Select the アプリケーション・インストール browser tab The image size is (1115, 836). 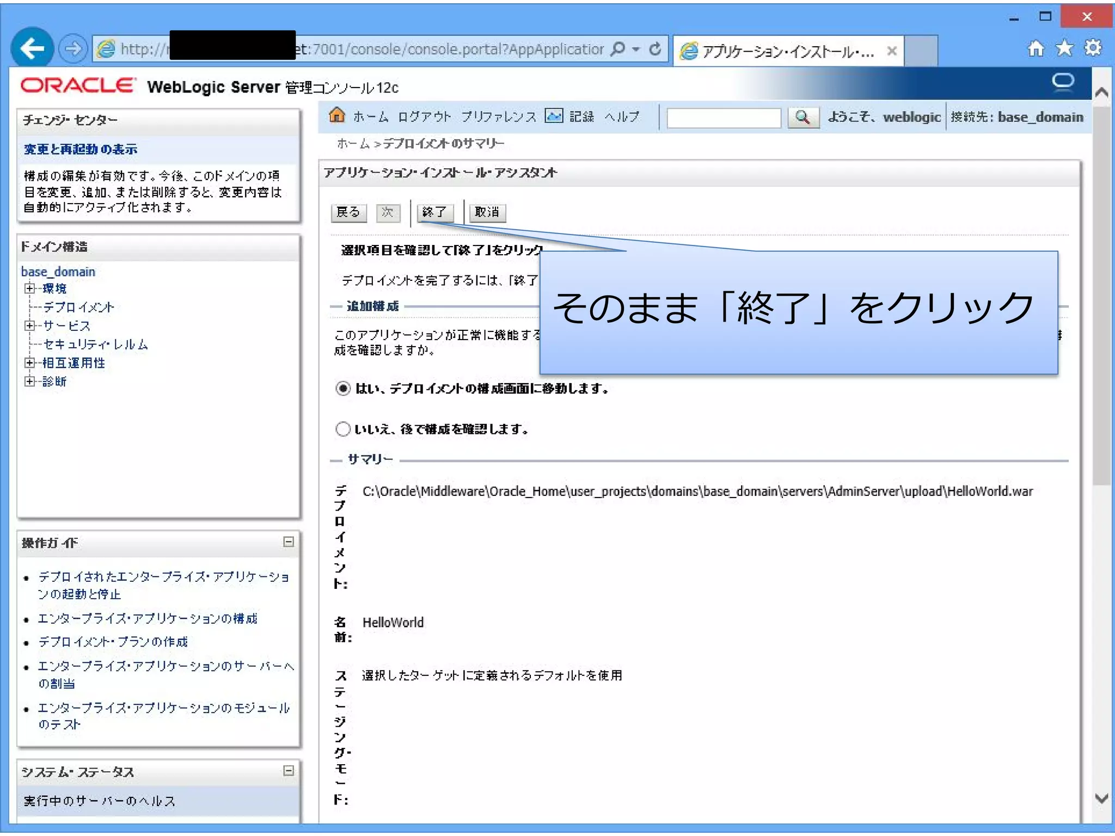pos(788,51)
